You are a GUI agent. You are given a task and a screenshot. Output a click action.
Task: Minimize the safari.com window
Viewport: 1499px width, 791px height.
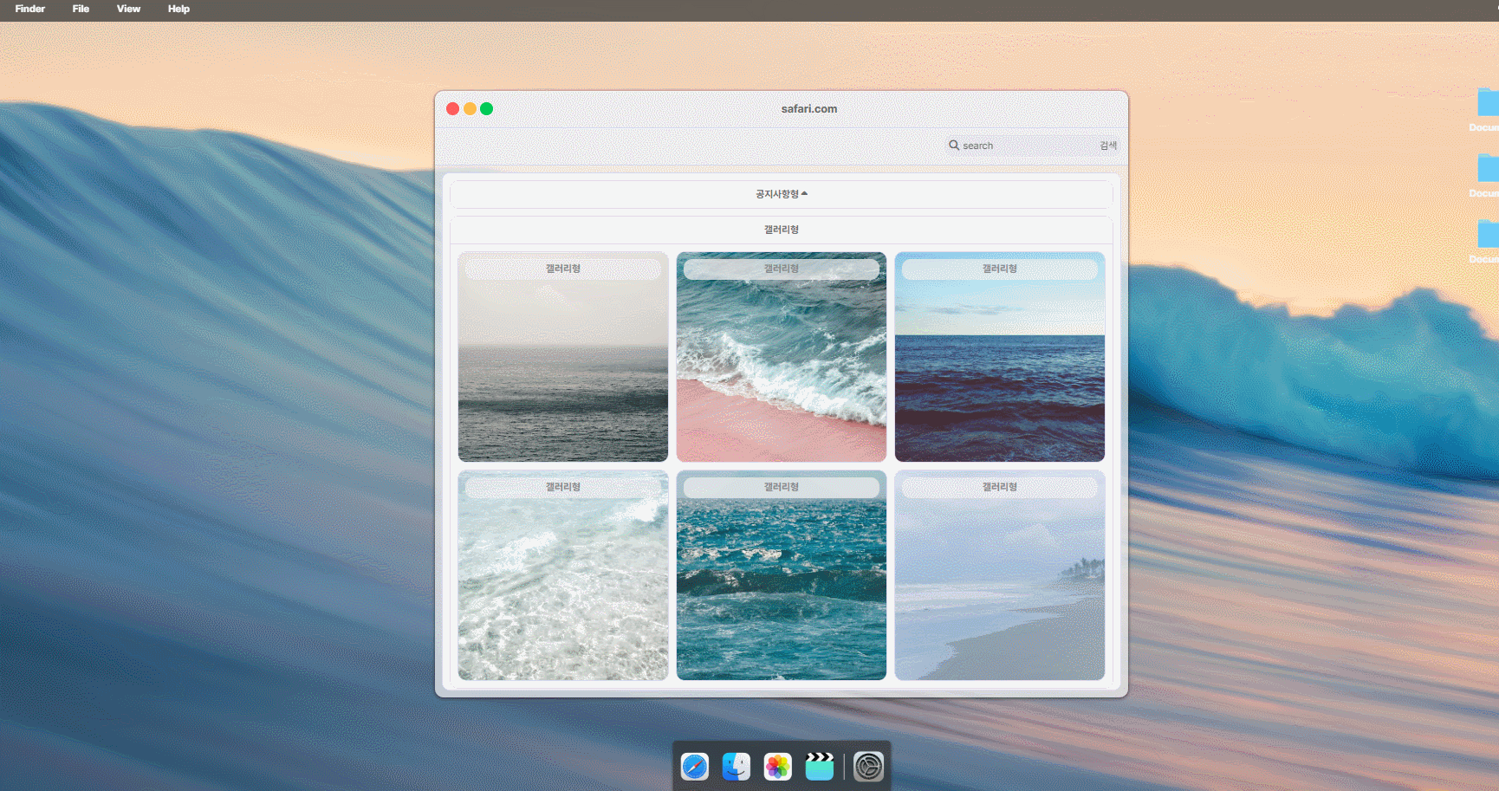pos(470,108)
